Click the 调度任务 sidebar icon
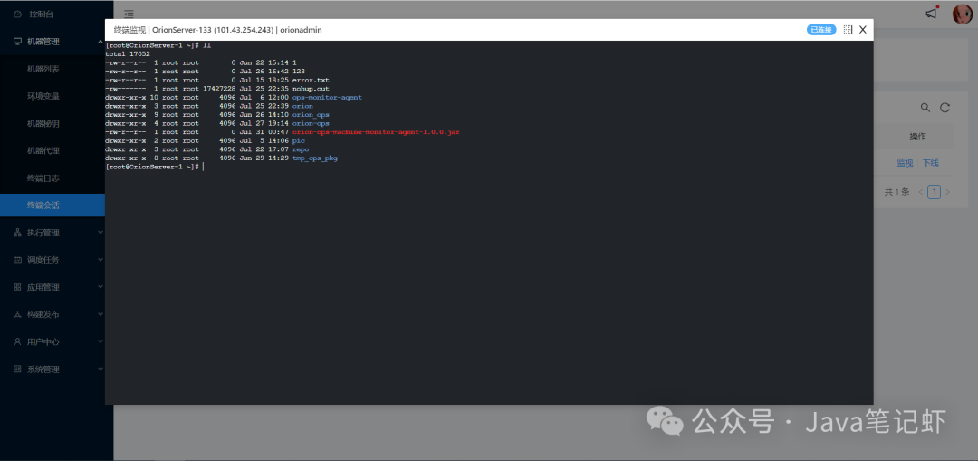978x461 pixels. [x=17, y=260]
